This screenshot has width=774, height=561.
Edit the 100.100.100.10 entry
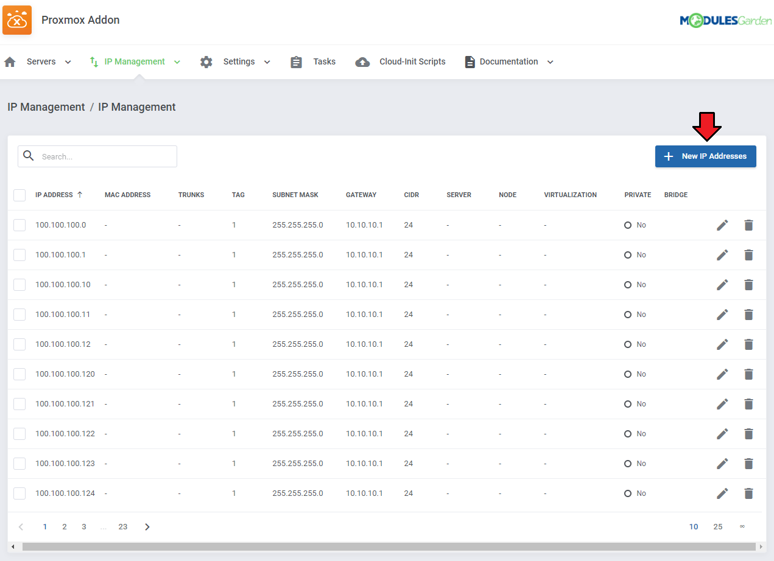coord(722,285)
